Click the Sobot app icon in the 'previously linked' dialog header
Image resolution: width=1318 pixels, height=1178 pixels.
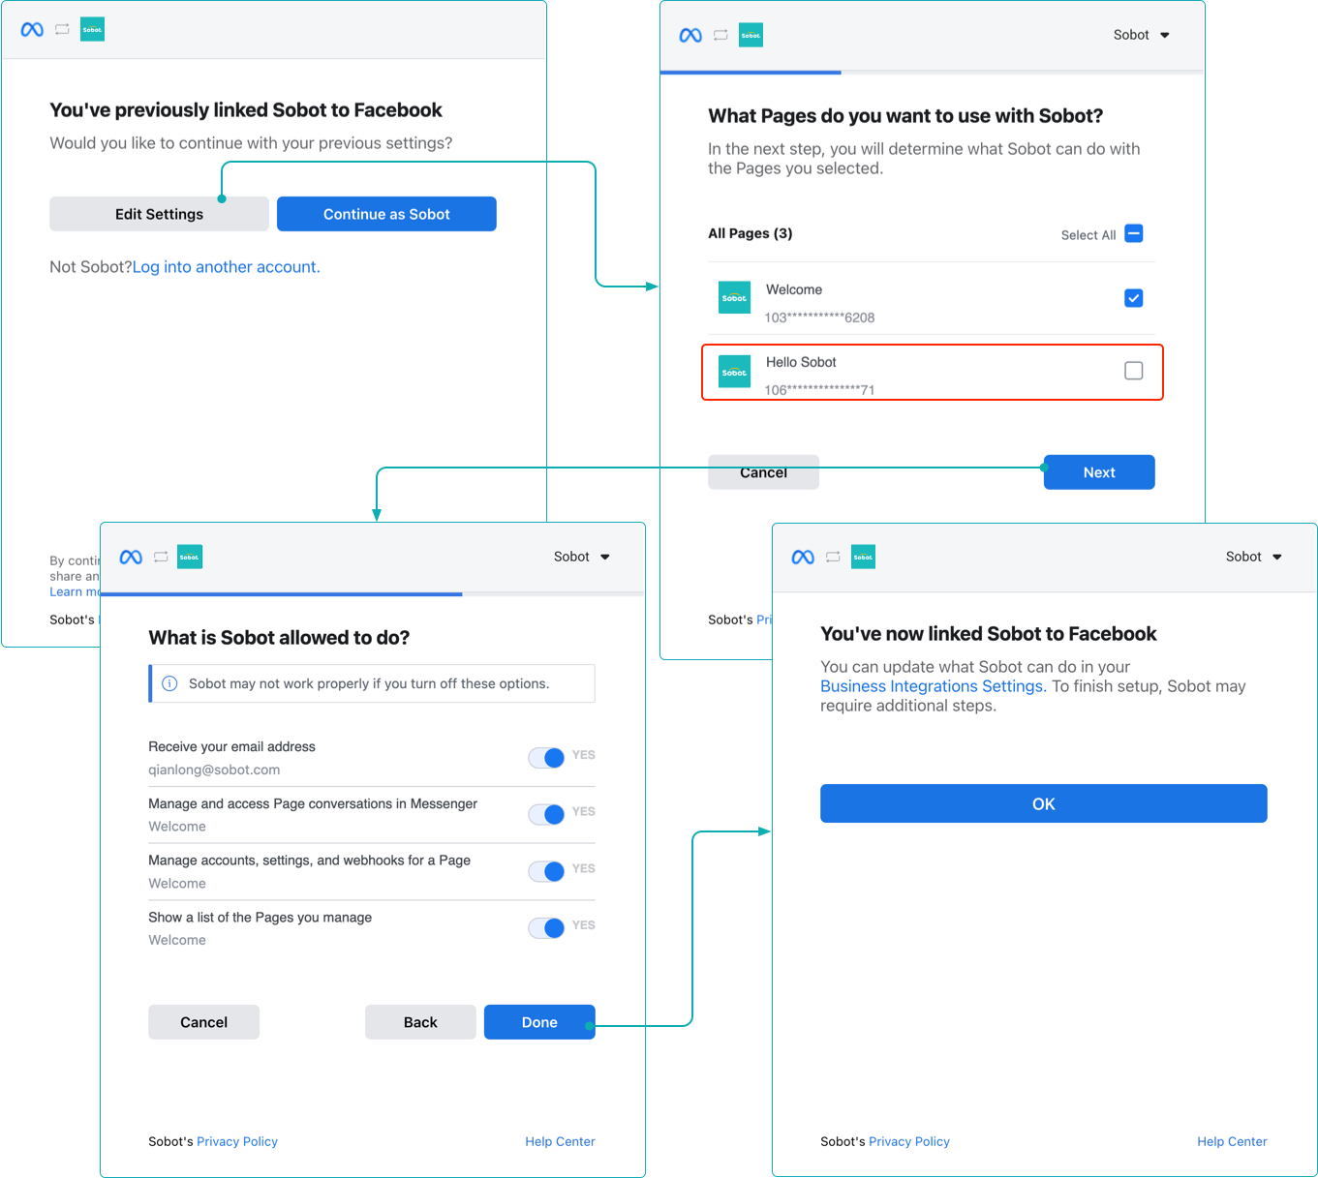(x=92, y=30)
